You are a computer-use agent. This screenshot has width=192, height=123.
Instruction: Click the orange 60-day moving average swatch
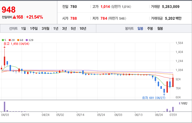[x=18, y=40]
